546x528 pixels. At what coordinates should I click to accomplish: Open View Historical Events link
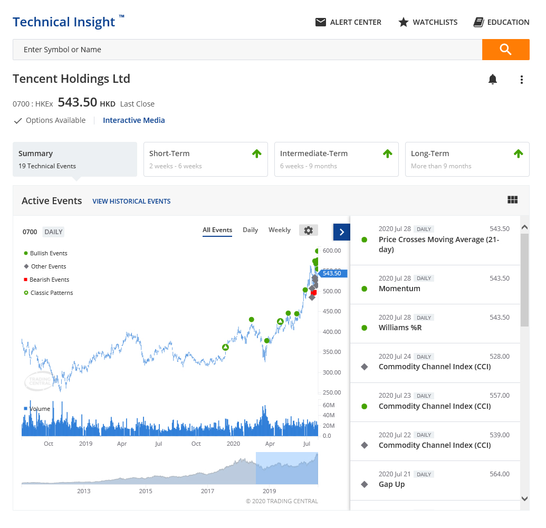click(131, 201)
